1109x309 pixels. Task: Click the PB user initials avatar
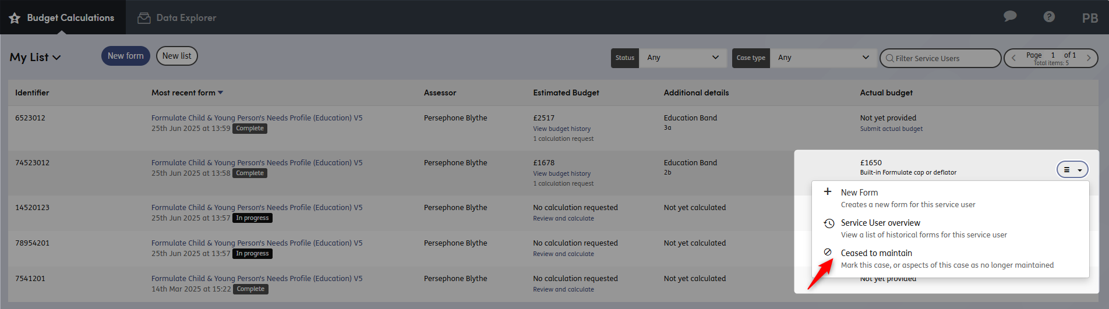point(1090,18)
